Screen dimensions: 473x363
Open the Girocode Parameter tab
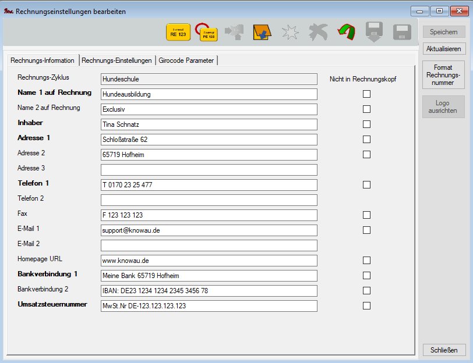coord(186,61)
